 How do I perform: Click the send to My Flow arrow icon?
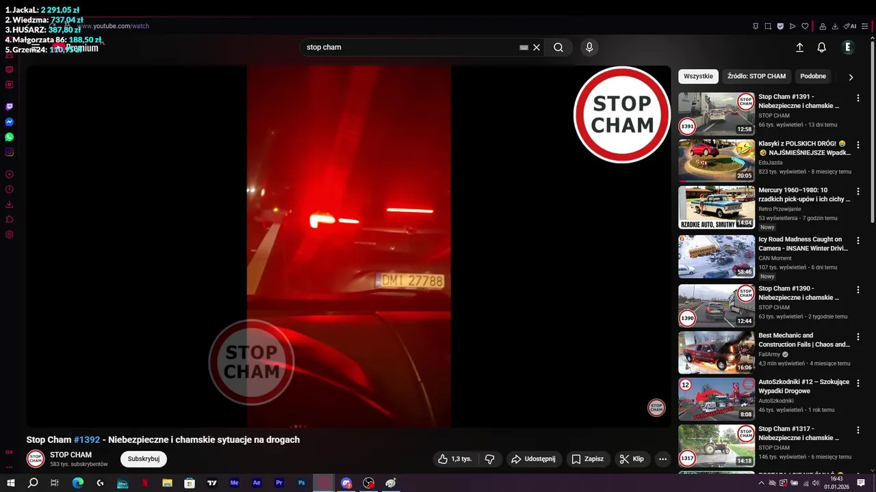point(793,27)
